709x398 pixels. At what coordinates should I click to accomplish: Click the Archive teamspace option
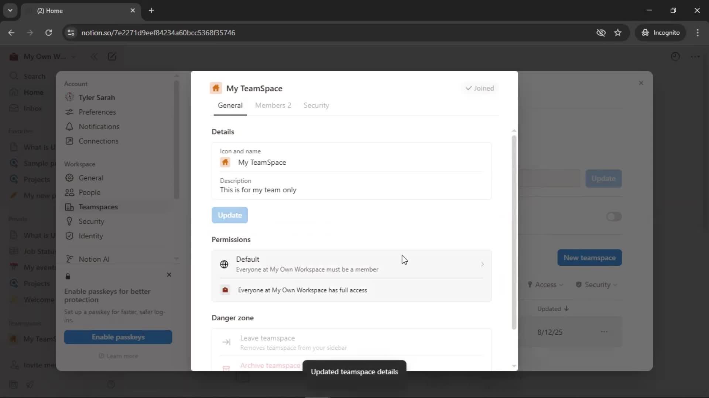point(270,366)
